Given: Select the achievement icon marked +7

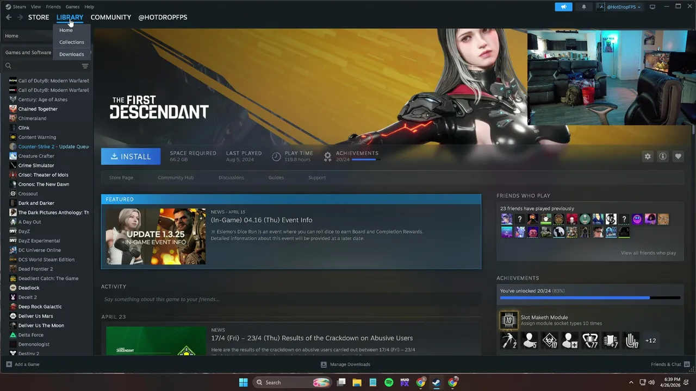Looking at the screenshot, I should [610, 340].
